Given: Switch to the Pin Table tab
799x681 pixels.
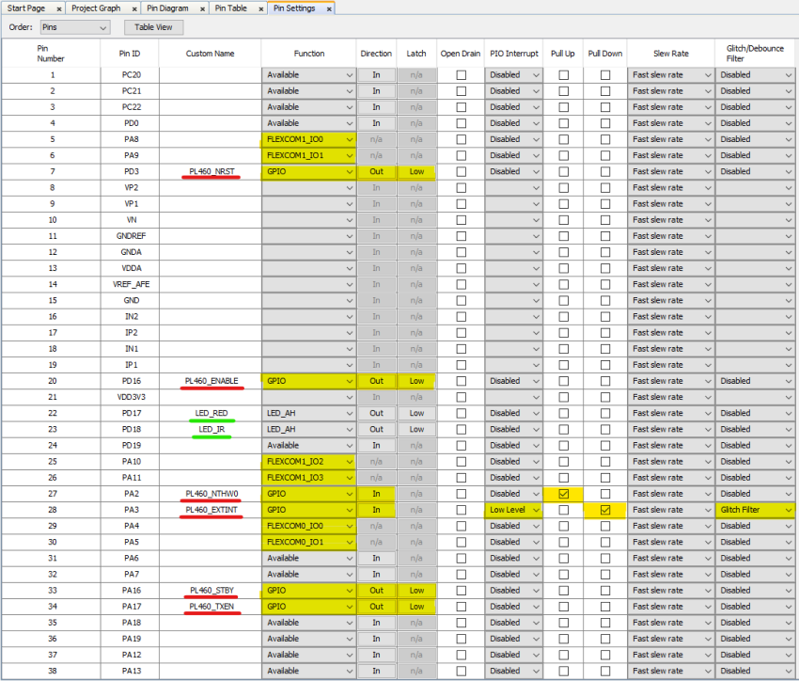Looking at the screenshot, I should pos(230,8).
